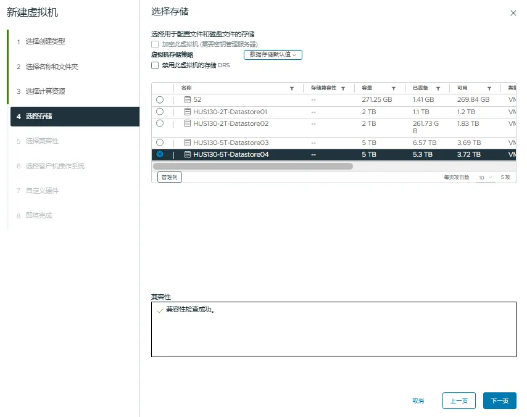This screenshot has height=417, width=527.
Task: Click the 5 项 item count
Action: (505, 177)
